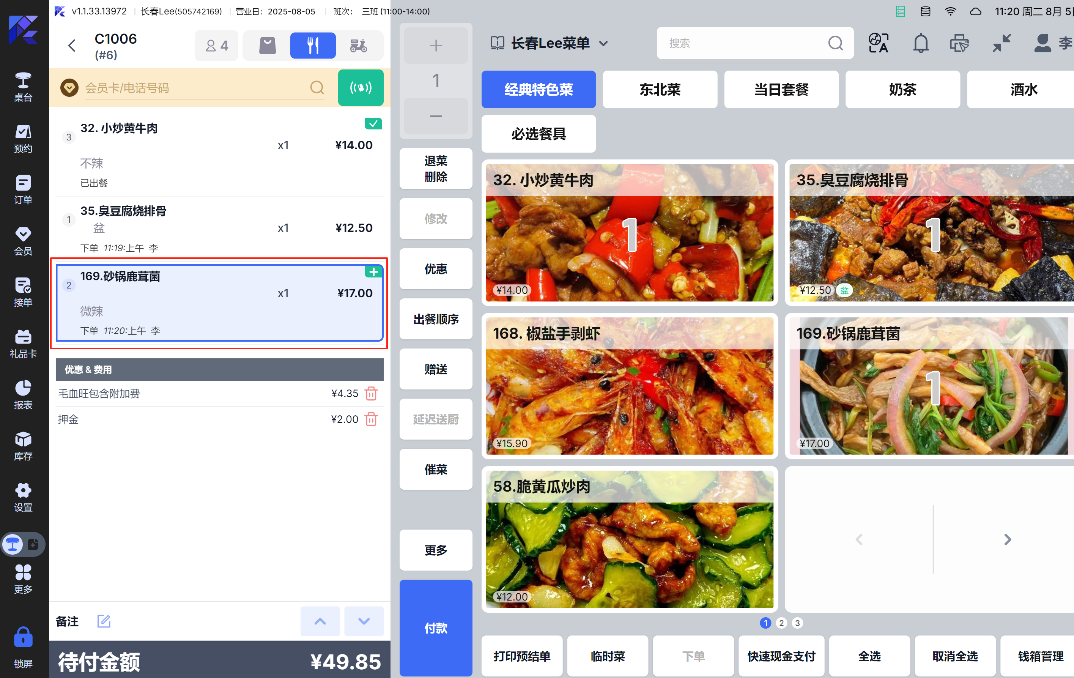Click 赠送 to gift the dish
1074x678 pixels.
(436, 369)
